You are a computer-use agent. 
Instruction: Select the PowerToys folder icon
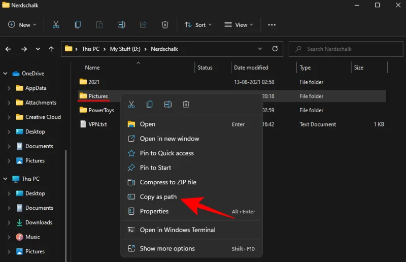click(83, 110)
